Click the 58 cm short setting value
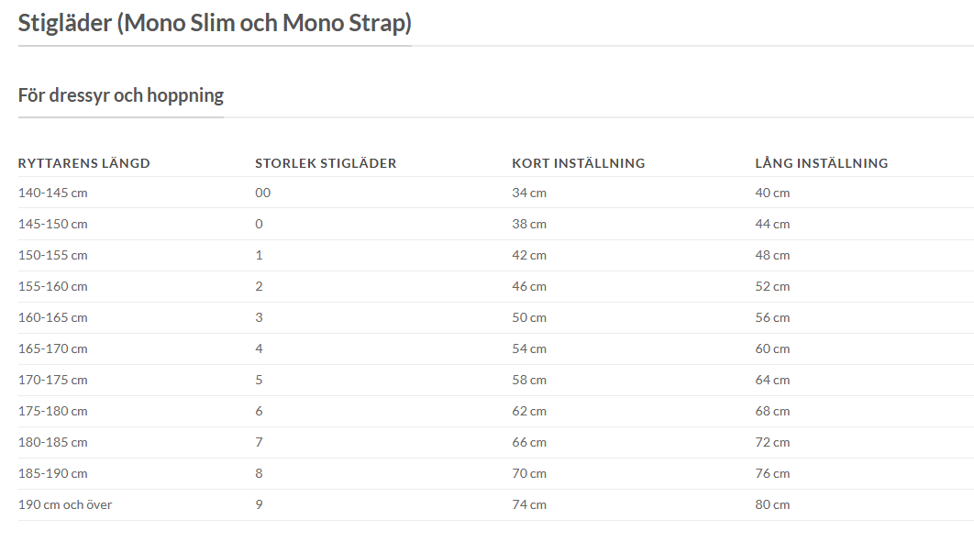974x542 pixels. 529,380
